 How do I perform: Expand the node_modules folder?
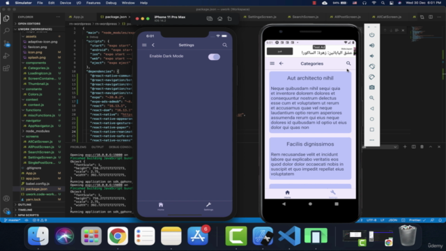click(x=38, y=131)
